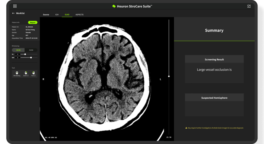The width and height of the screenshot is (264, 144).
Task: Switch to the ICH tab
Action: [x=57, y=15]
